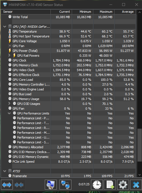
Task: Click the Current column header
Action: point(61,12)
